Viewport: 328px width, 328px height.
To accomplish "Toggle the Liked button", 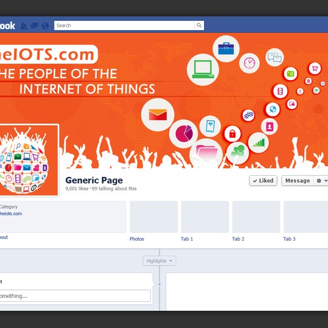I will click(x=263, y=180).
